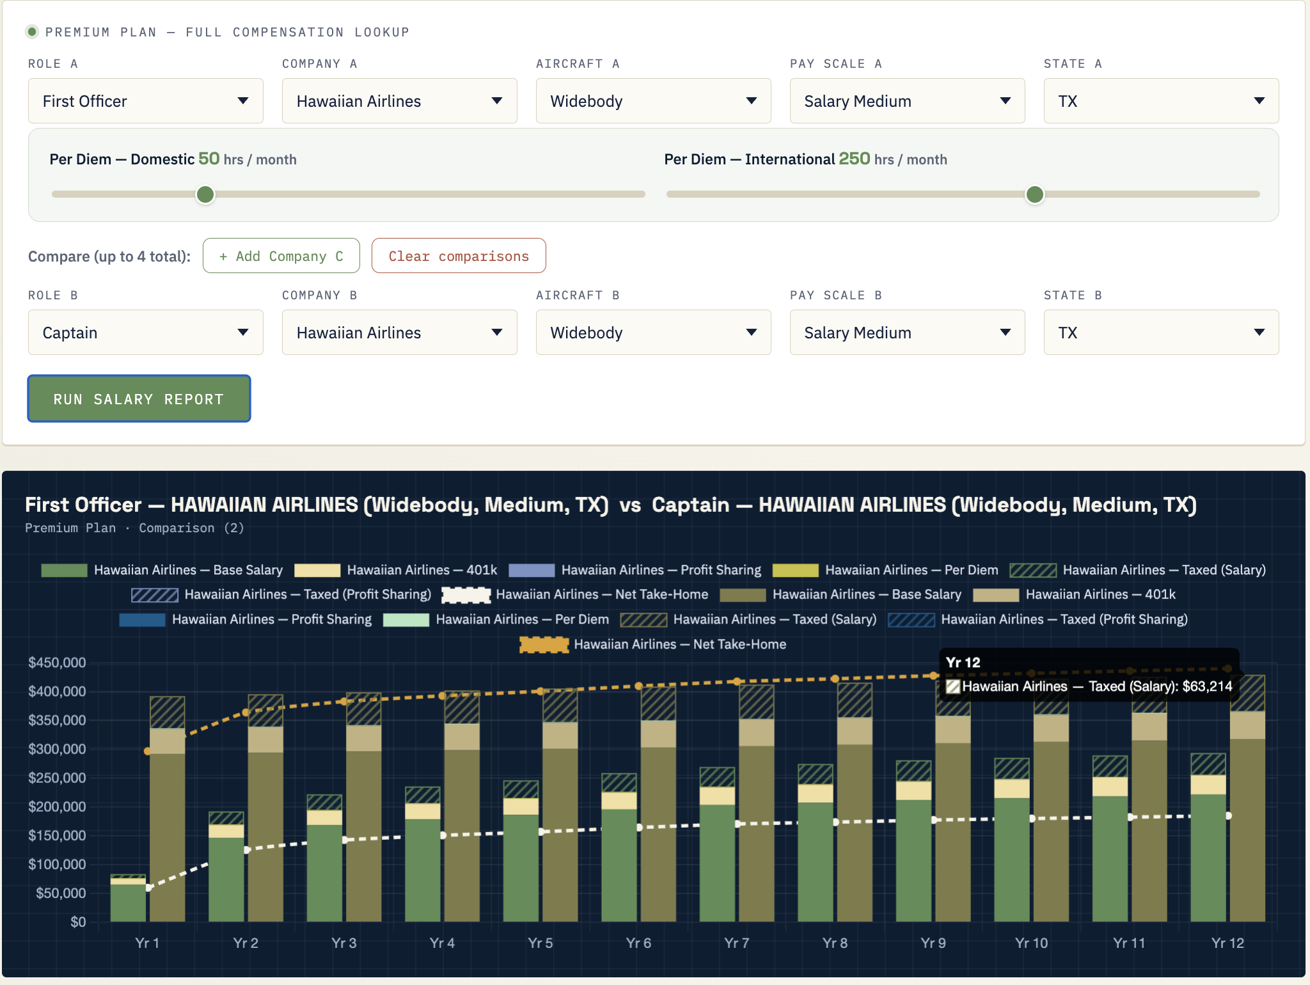
Task: Open the Aircraft B dropdown
Action: (x=654, y=333)
